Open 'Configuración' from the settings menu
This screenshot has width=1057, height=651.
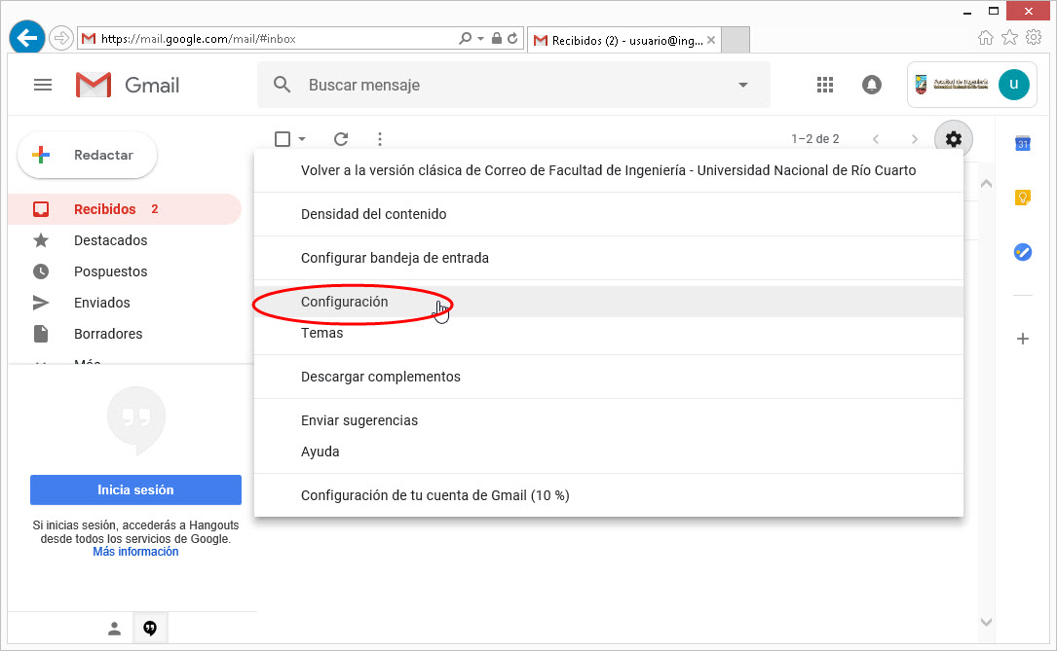tap(609, 302)
